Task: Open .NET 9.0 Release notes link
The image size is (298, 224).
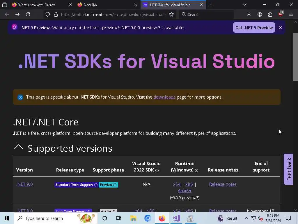Action: tap(223, 184)
